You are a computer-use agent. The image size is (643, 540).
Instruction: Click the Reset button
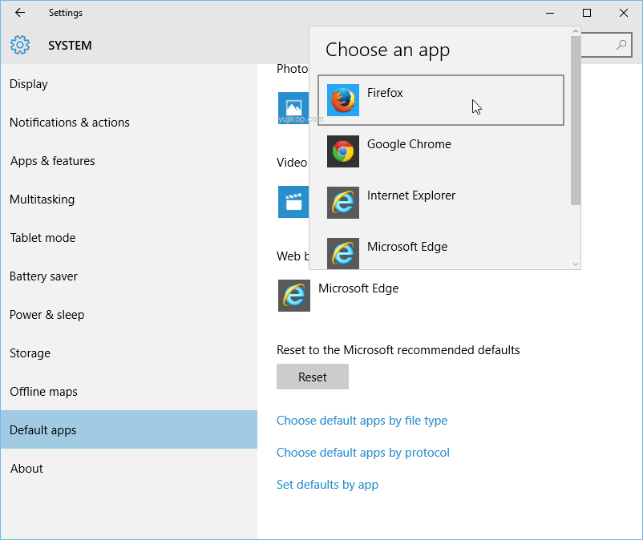point(313,377)
